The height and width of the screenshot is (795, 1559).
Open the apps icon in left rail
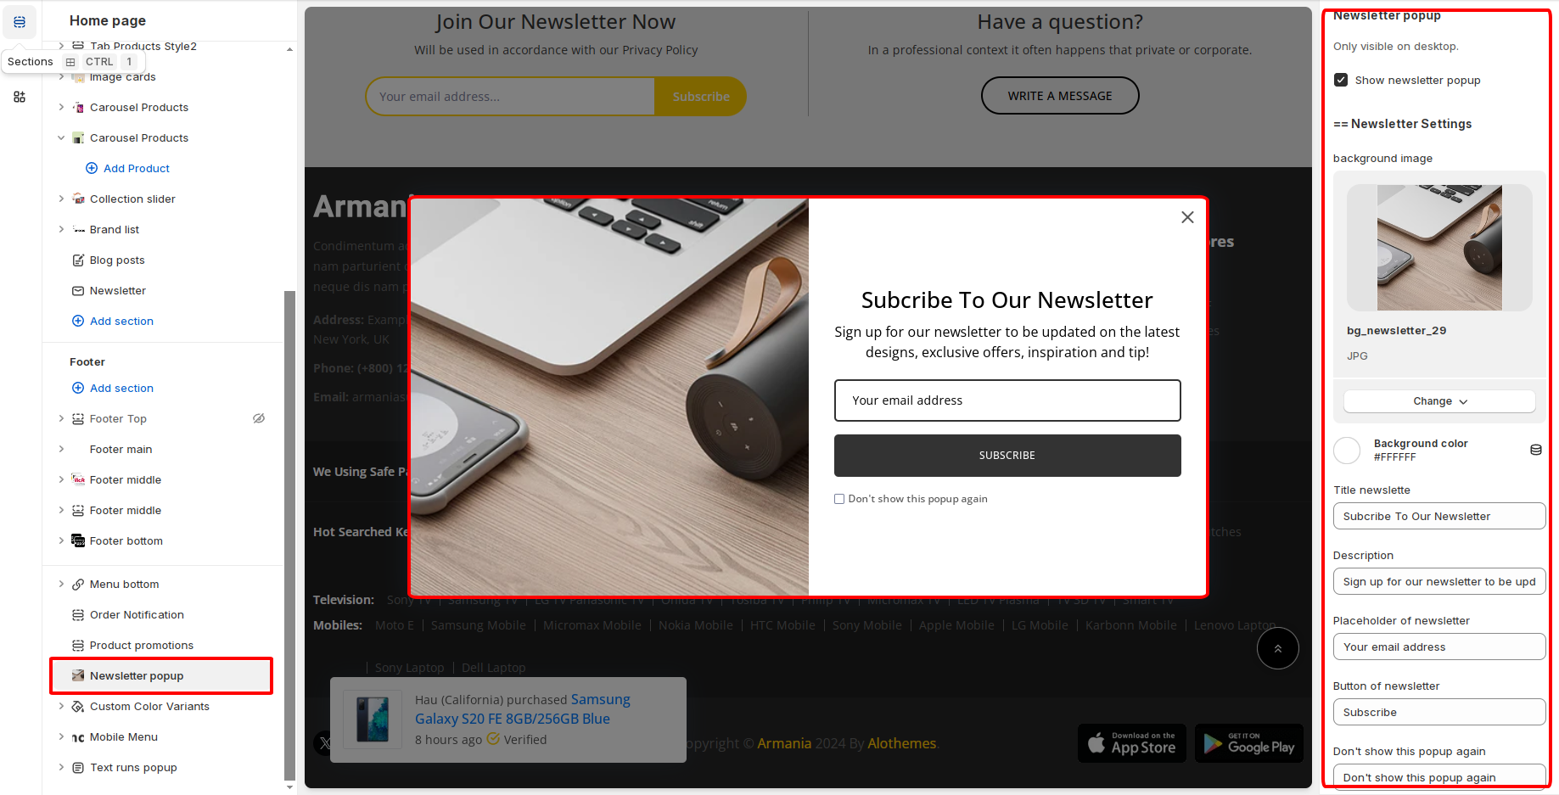coord(20,97)
